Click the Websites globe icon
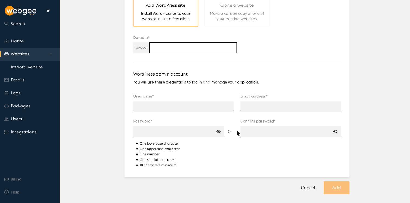410x203 pixels. point(7,54)
